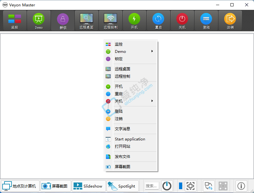Maximize the Veyon Master window

pyautogui.click(x=232, y=5)
